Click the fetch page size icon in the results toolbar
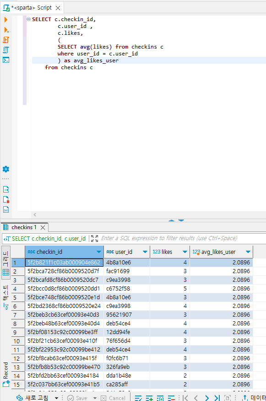 [x=228, y=398]
